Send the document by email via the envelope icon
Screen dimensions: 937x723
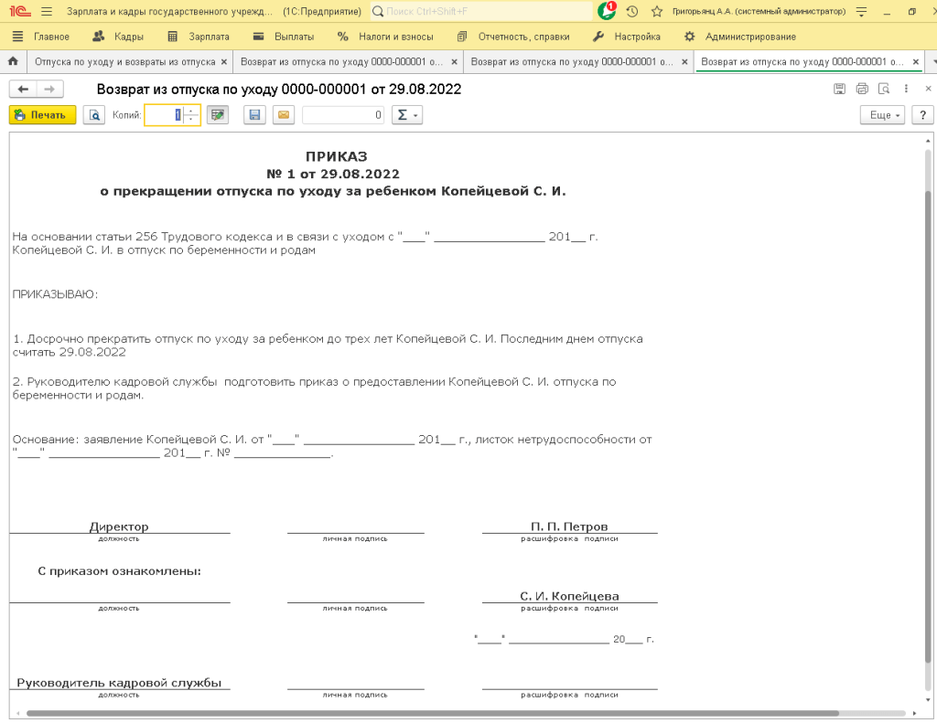[x=283, y=115]
